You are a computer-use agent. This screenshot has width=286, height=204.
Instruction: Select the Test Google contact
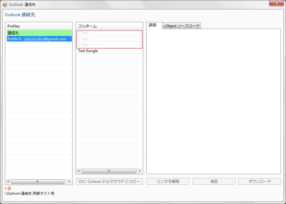109,51
